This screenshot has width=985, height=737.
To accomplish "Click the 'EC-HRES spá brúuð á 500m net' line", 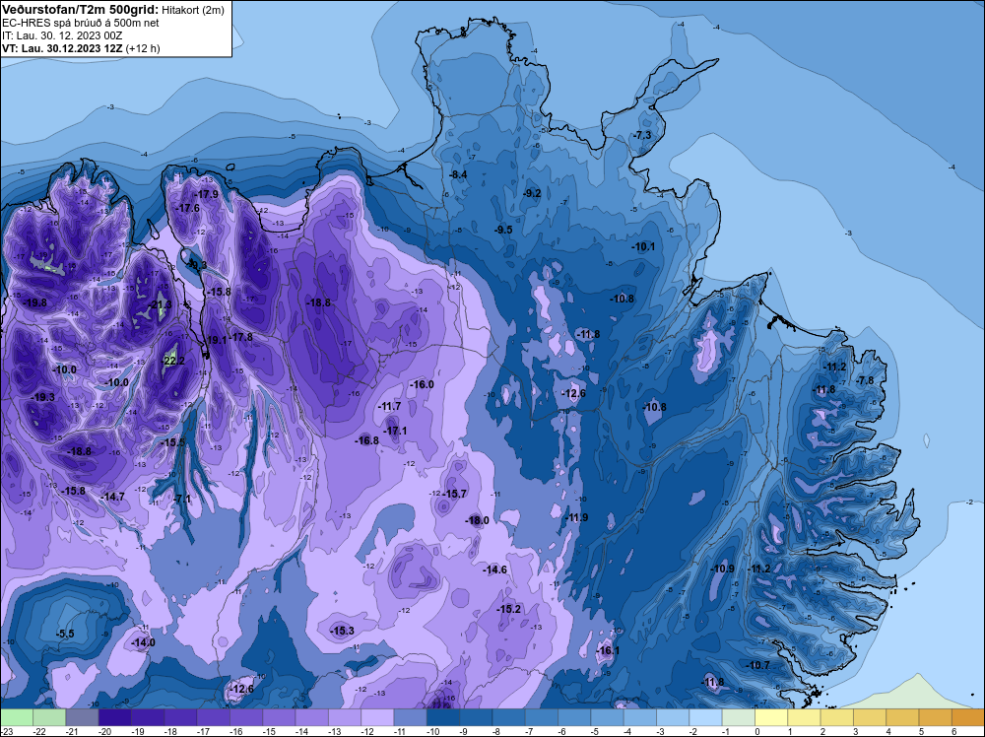I will 80,23.
